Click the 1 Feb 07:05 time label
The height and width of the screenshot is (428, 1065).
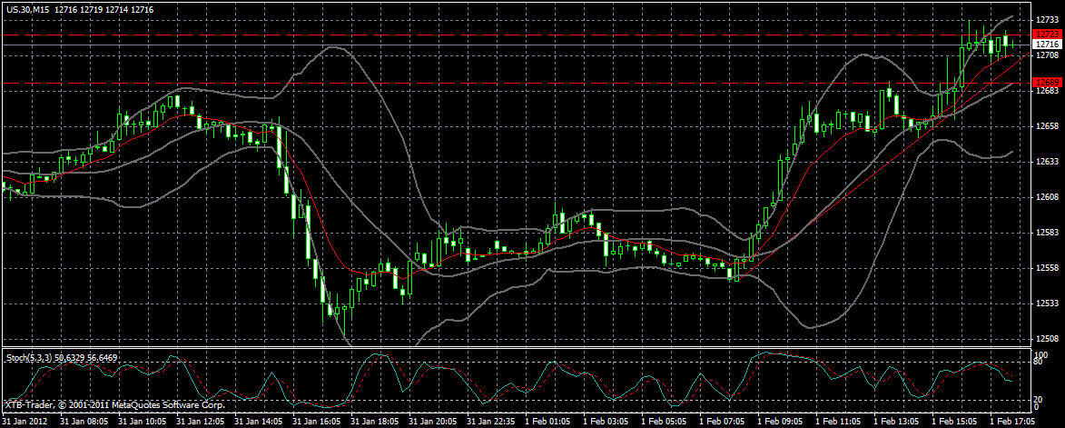tap(721, 422)
